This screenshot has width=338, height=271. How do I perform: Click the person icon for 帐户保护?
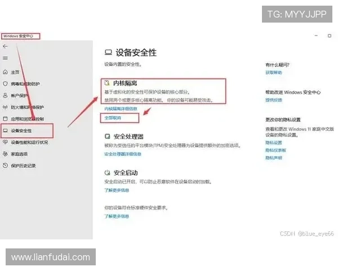click(6, 95)
